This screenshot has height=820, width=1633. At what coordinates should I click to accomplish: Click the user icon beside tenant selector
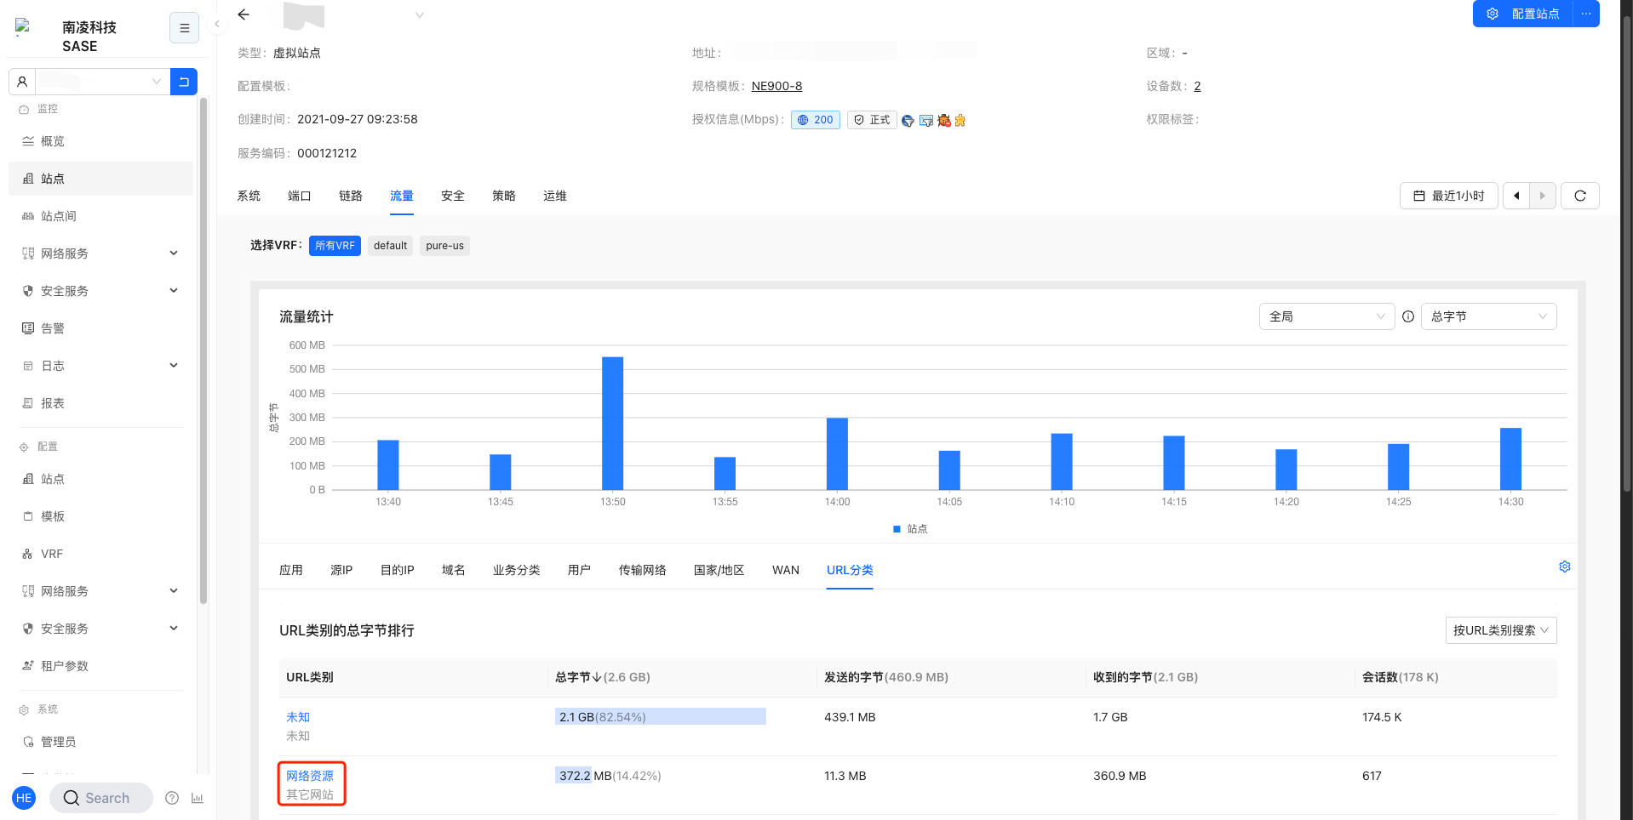22,82
